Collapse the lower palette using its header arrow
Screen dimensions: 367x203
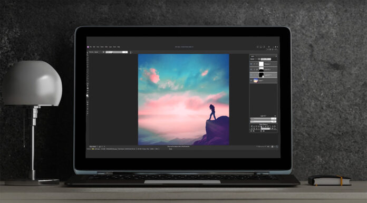tap(275, 116)
